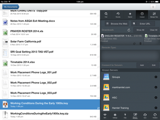Viewport: 160px width, 120px height.
Task: Tap the Solar Farm California thumbnail
Action: pyautogui.click(x=5, y=43)
